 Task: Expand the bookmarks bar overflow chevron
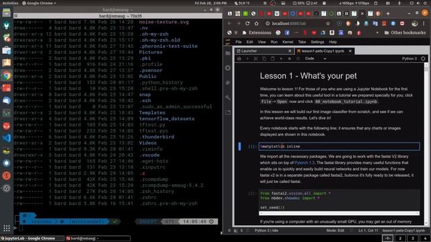(x=377, y=33)
